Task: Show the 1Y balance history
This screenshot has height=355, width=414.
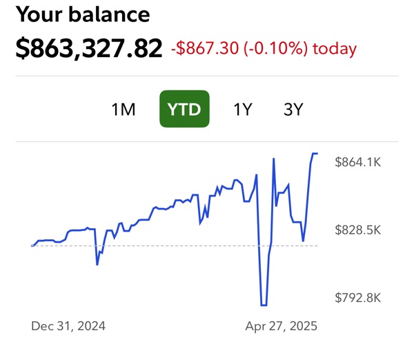Action: coord(242,110)
